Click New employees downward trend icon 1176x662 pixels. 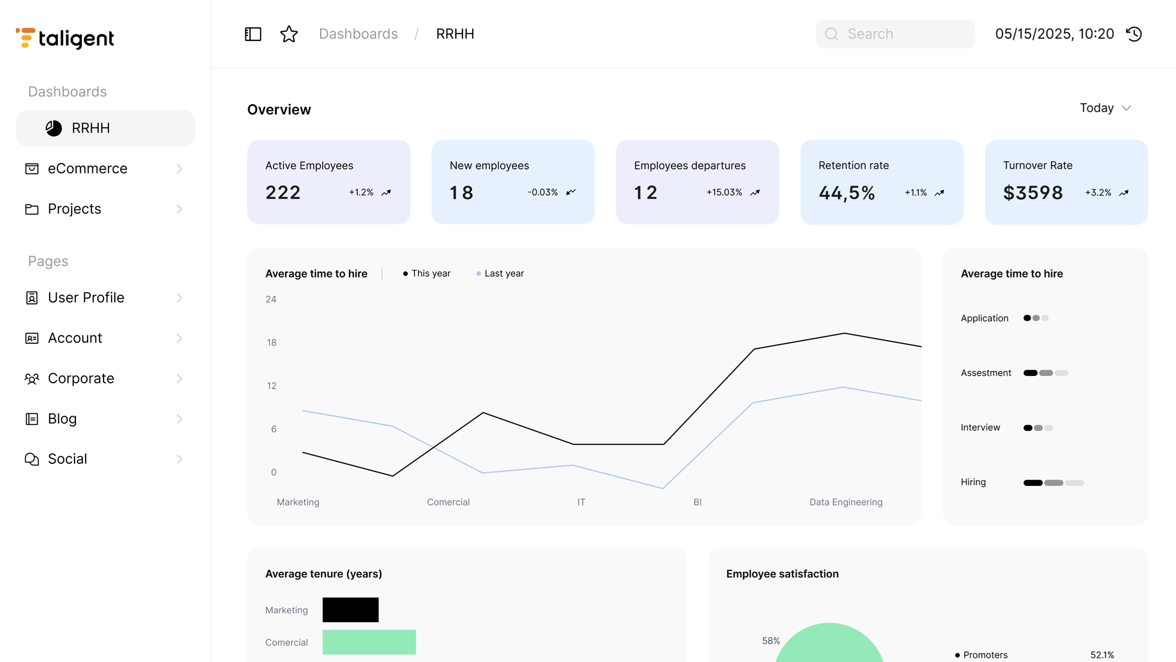pyautogui.click(x=571, y=193)
